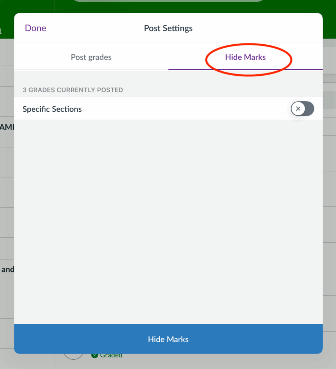This screenshot has width=336, height=369.
Task: Select the Hide Marks tab
Action: point(245,57)
